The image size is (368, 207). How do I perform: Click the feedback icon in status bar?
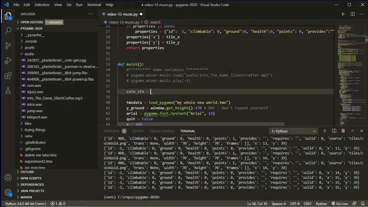click(x=354, y=204)
